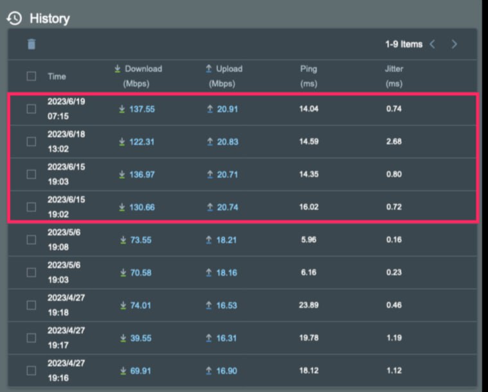Click the 0.74 jitter value

coord(394,108)
